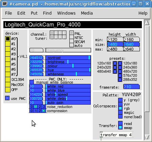Click the brightness slider
The image size is (152, 142).
(68, 62)
